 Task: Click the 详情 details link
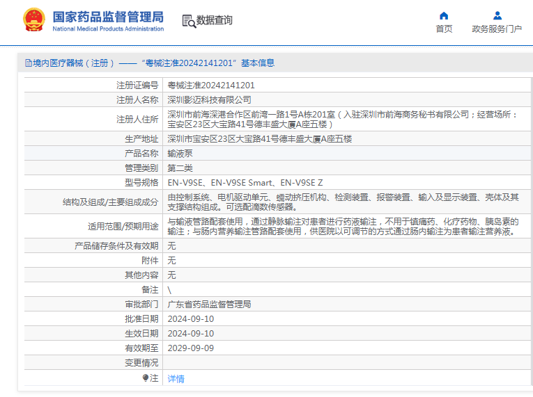tap(176, 379)
